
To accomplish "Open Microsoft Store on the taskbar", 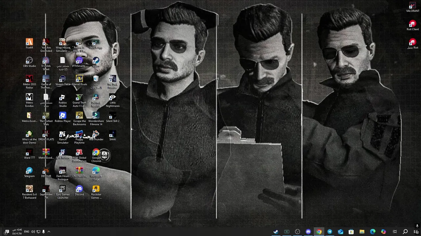I will coord(351,232).
